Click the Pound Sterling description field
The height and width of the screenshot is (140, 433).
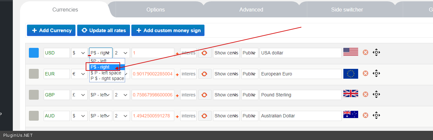[x=300, y=95]
